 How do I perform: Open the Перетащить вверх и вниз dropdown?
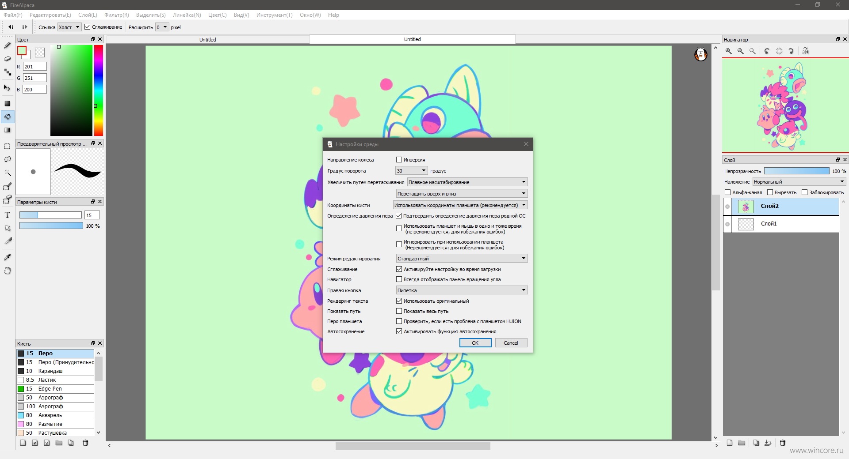462,194
